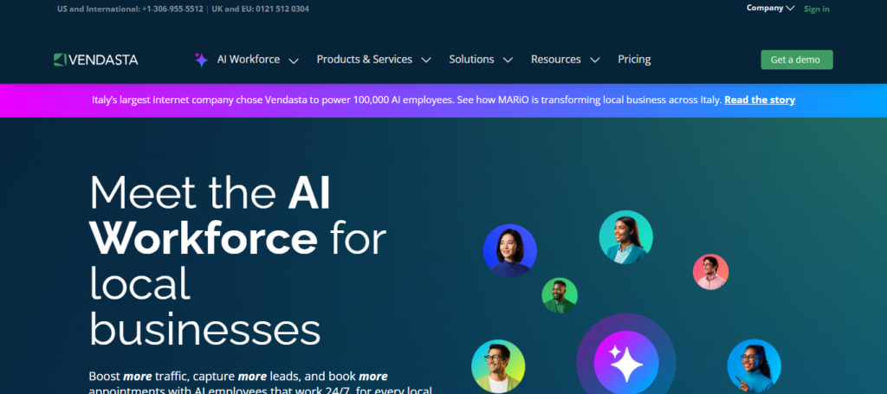Open the Company dropdown in top bar
This screenshot has width=887, height=394.
[x=770, y=8]
